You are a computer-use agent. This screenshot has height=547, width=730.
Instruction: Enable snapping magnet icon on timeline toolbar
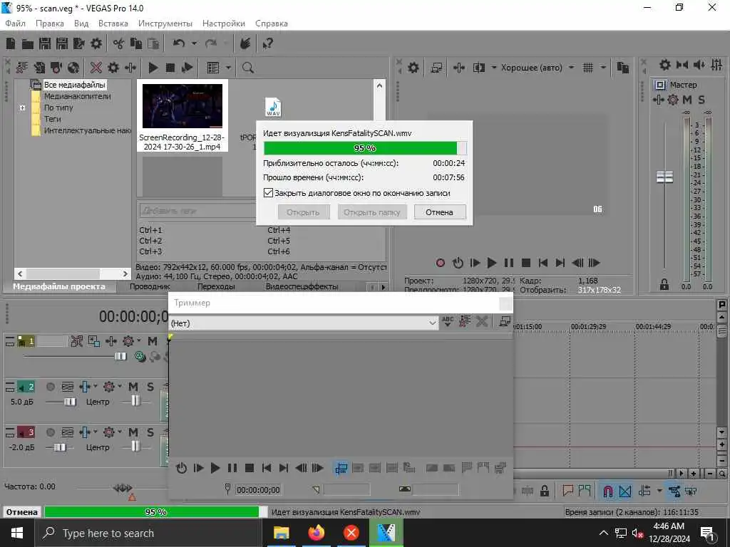coord(608,491)
